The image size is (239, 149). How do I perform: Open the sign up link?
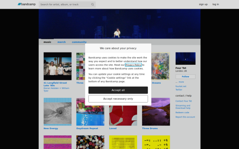[x=203, y=4]
